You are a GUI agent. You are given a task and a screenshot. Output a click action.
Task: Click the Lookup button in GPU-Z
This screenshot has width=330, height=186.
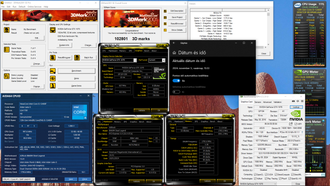pos(296,107)
